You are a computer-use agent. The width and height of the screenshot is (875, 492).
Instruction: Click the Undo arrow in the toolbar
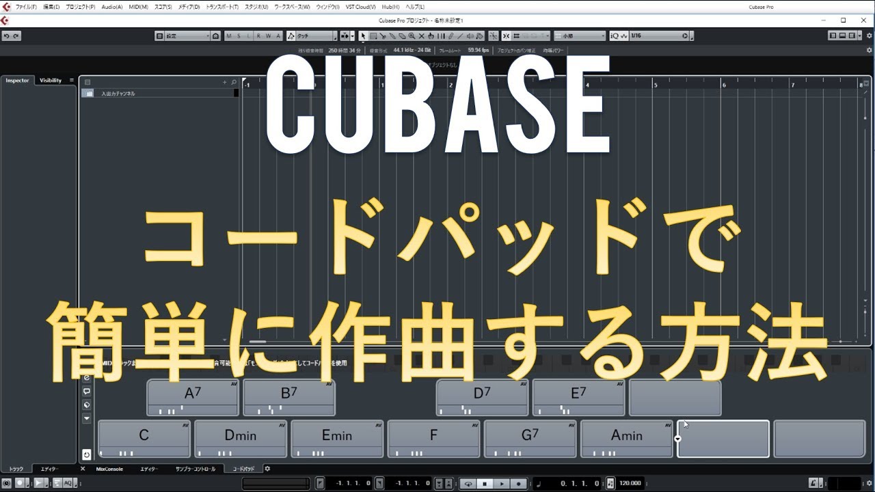point(6,36)
